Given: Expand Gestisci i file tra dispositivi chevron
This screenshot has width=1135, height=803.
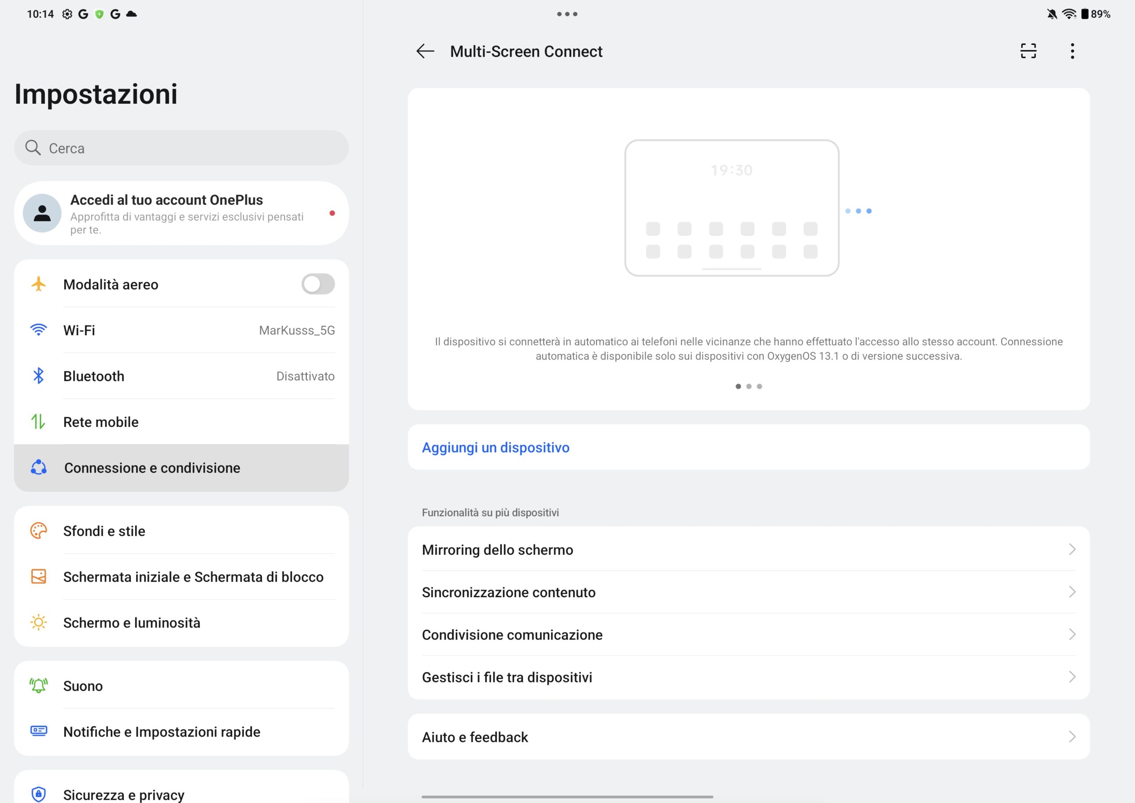Looking at the screenshot, I should 1072,677.
